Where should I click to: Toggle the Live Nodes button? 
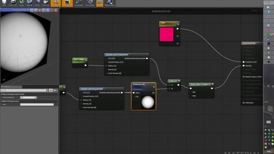click(x=78, y=3)
